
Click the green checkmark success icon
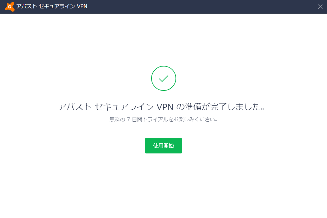point(163,78)
